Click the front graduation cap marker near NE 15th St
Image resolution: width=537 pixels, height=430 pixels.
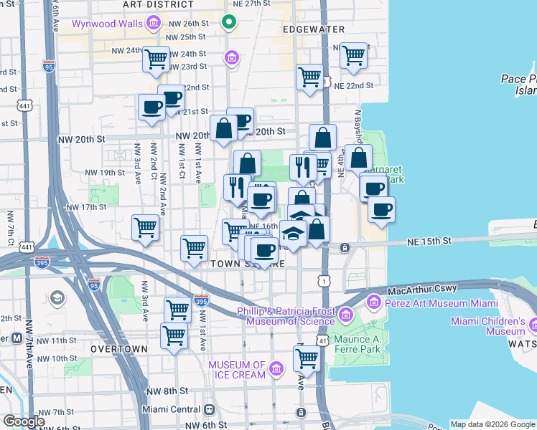(293, 234)
